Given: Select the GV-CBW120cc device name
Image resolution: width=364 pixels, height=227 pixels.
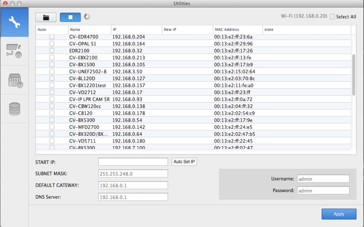Looking at the screenshot, I should pyautogui.click(x=85, y=106).
